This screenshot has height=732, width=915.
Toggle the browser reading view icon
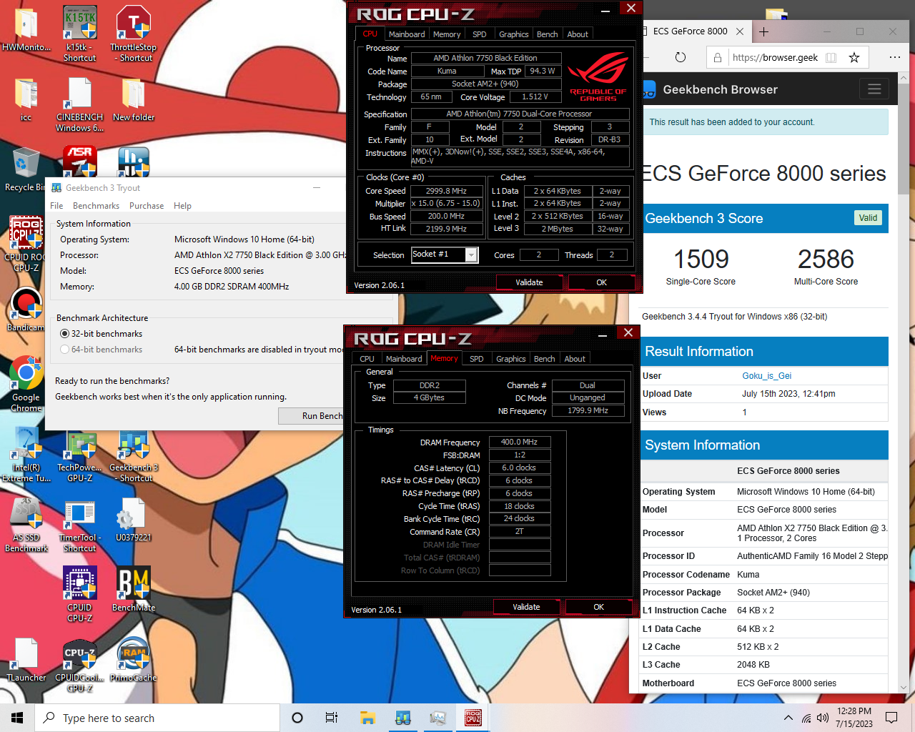click(831, 57)
